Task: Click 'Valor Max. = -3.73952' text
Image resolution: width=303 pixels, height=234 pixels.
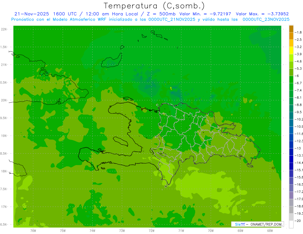Action: 262,14
